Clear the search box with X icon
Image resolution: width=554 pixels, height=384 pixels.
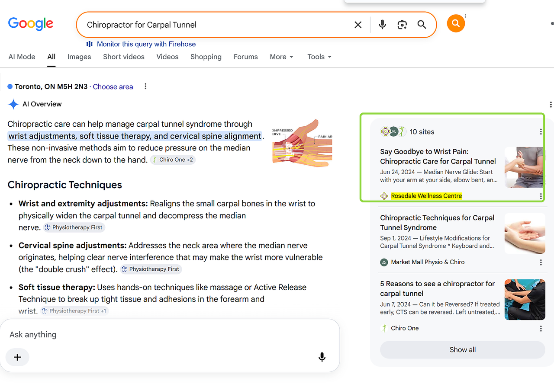[358, 25]
